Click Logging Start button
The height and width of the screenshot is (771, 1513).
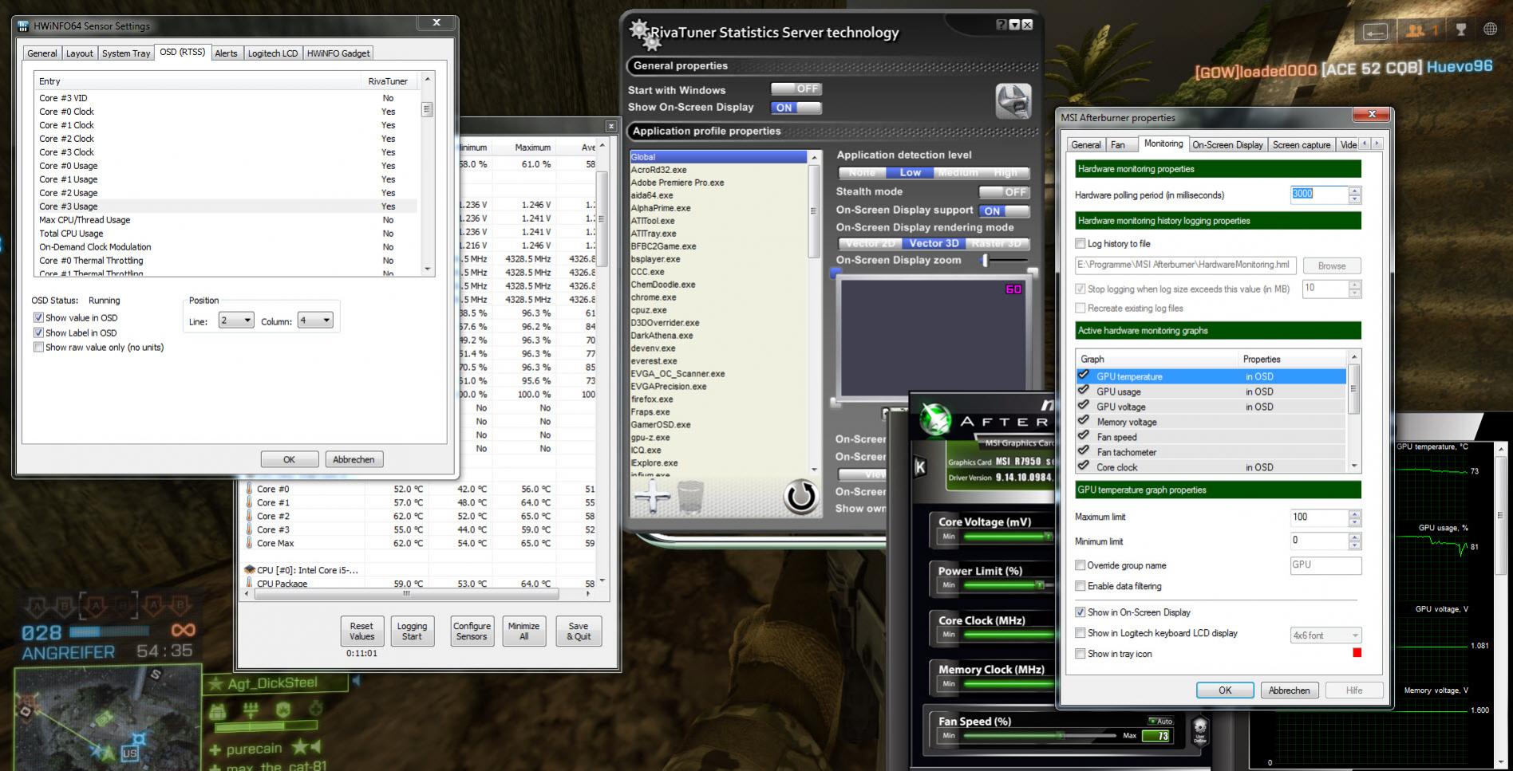(x=412, y=631)
